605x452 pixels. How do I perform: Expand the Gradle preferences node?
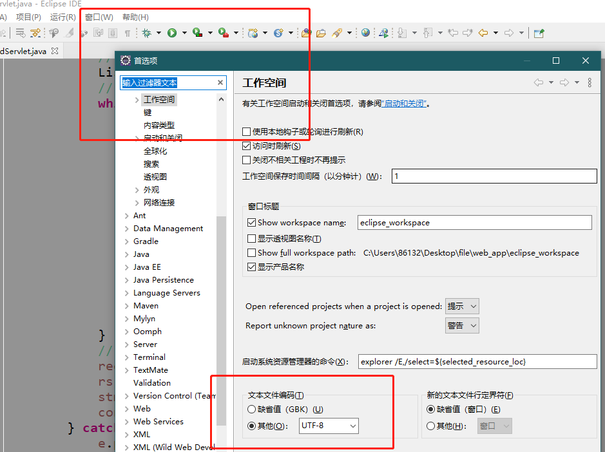click(126, 241)
